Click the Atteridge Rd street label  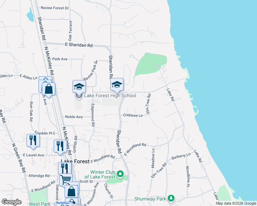[39, 176]
